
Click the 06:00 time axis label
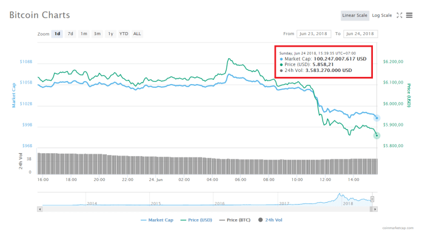click(x=240, y=180)
